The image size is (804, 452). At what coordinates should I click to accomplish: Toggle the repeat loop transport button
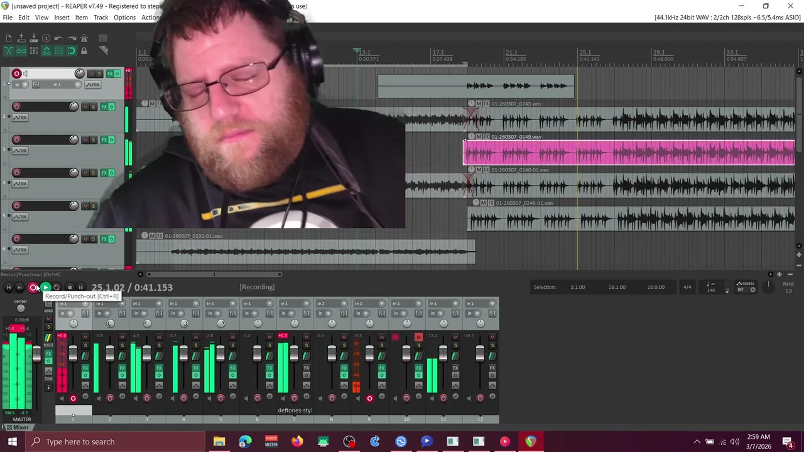57,288
